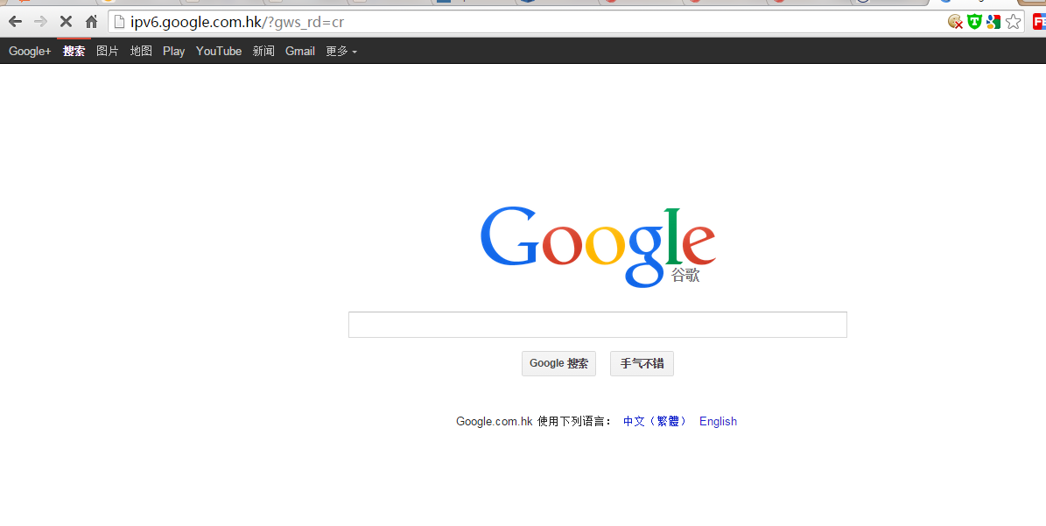Switch language to English
Image resolution: width=1046 pixels, height=526 pixels.
718,422
